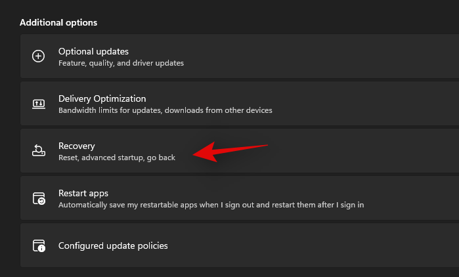The height and width of the screenshot is (277, 459).
Task: Click the Restart apps icon
Action: pyautogui.click(x=39, y=198)
